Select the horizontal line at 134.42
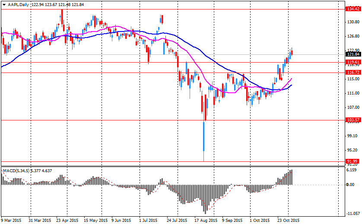The width and height of the screenshot is (362, 224). tap(172, 9)
